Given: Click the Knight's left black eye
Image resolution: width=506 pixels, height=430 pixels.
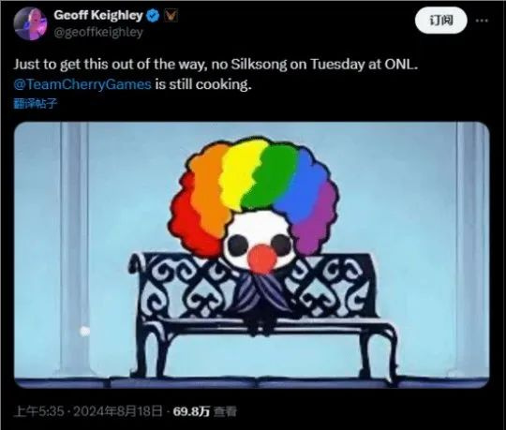Looking at the screenshot, I should point(237,245).
